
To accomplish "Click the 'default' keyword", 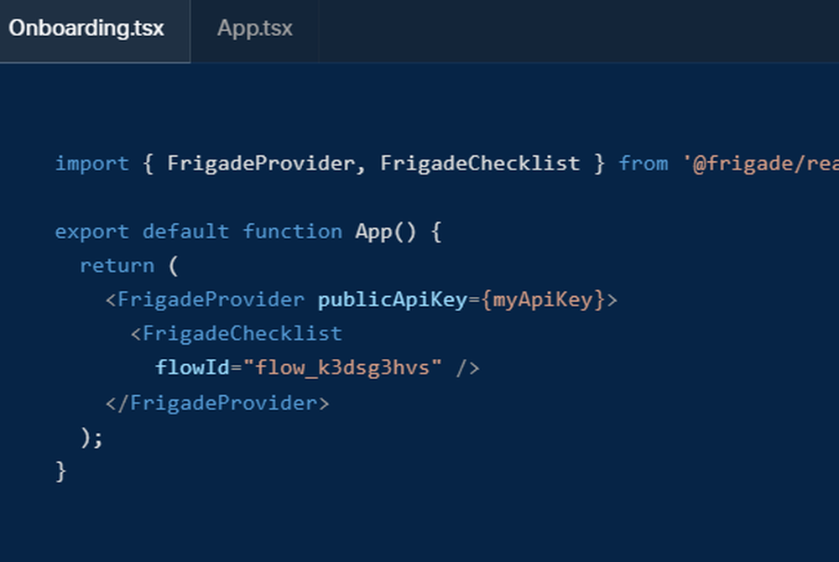I will pos(185,232).
